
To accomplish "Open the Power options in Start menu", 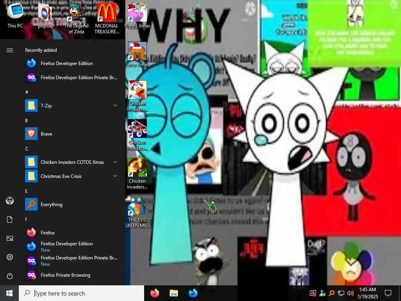I will pos(10,276).
